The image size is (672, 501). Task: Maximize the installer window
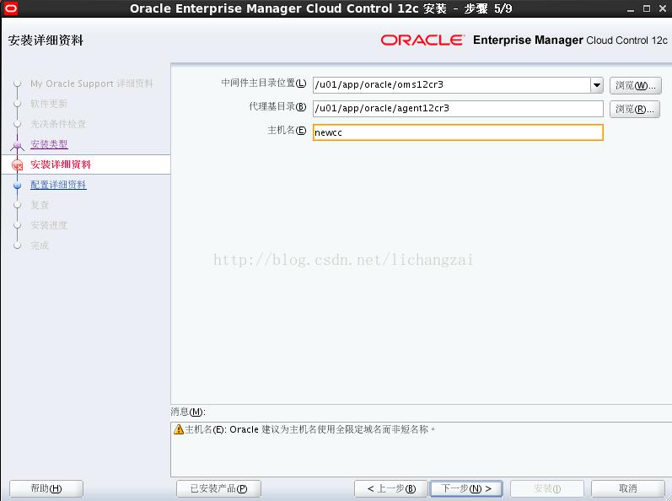647,8
